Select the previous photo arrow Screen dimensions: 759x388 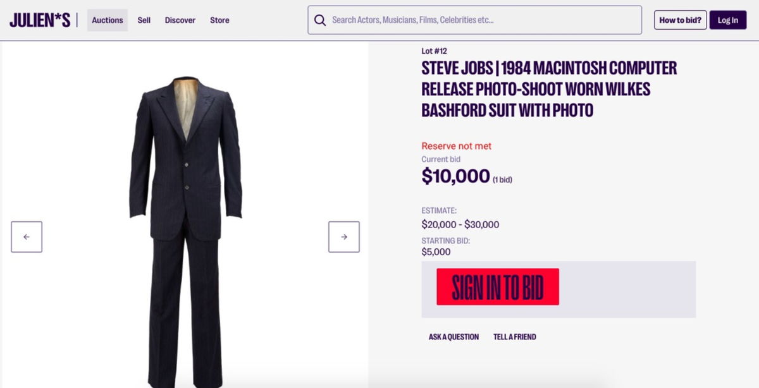coord(26,236)
